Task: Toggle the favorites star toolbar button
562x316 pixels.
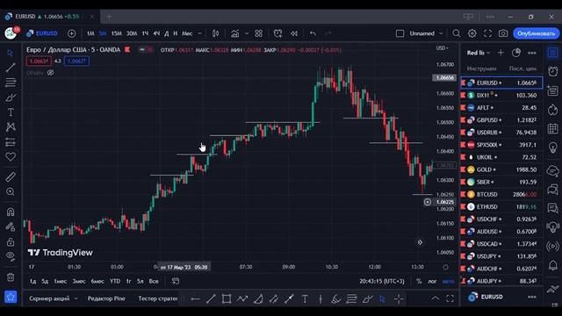Action: [x=11, y=297]
